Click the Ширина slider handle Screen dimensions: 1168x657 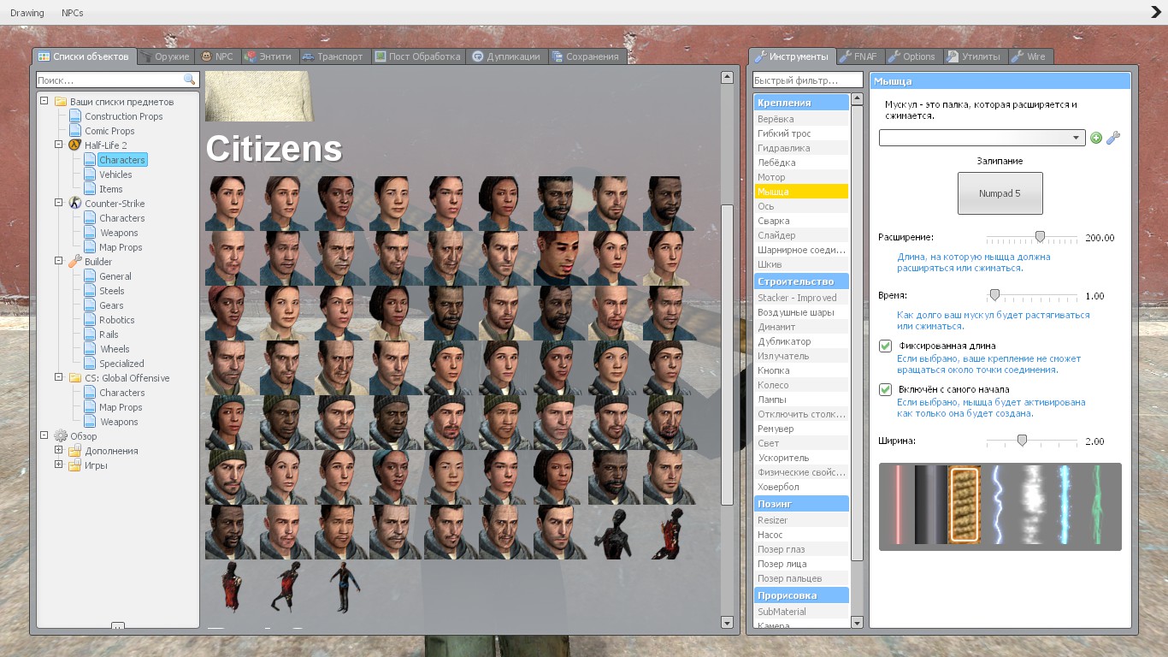pyautogui.click(x=1022, y=441)
